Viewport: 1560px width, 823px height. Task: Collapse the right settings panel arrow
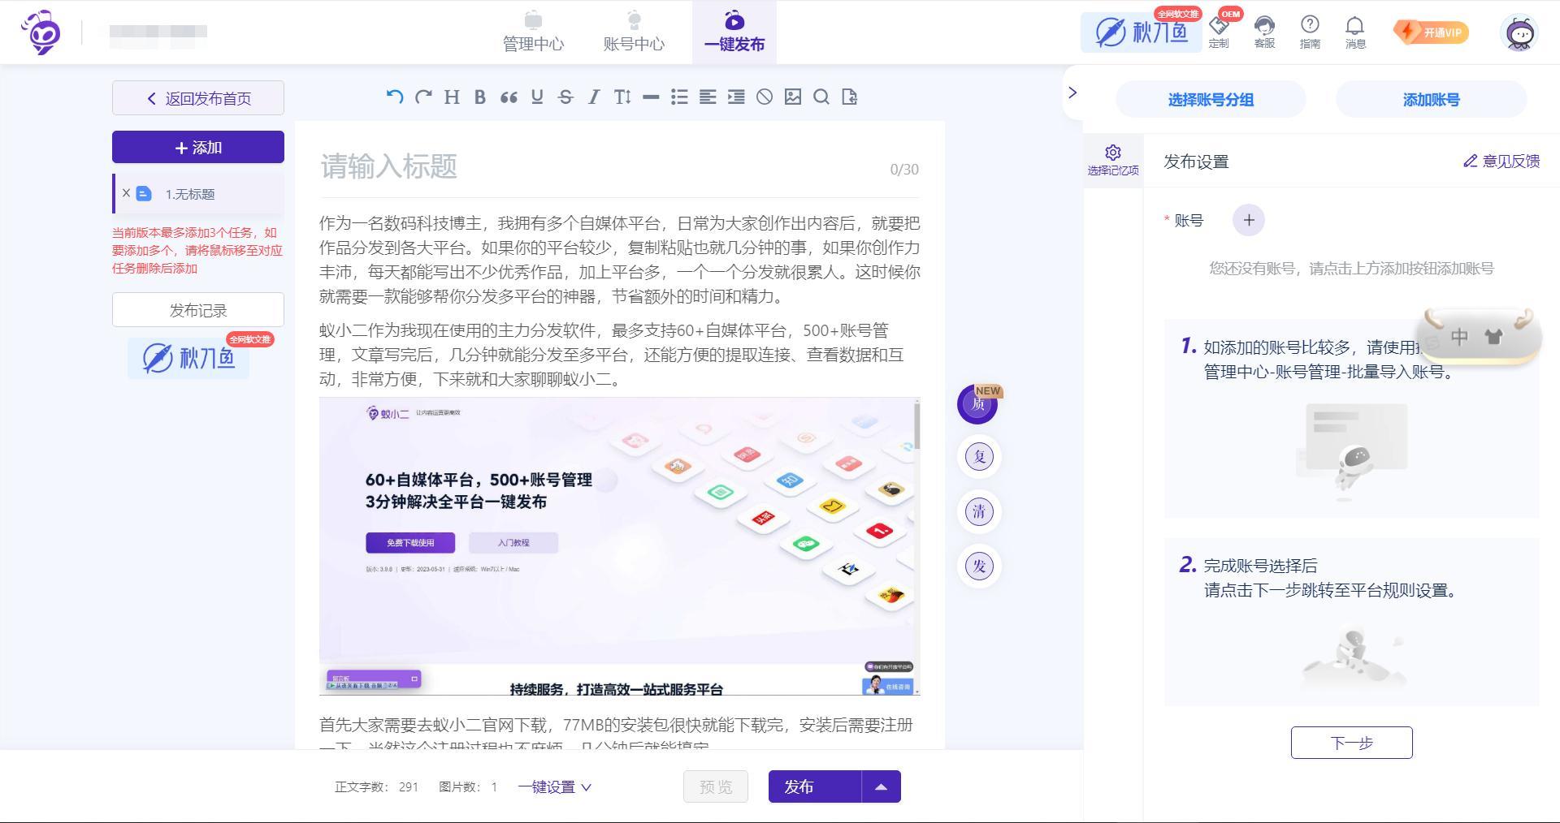pyautogui.click(x=1072, y=93)
